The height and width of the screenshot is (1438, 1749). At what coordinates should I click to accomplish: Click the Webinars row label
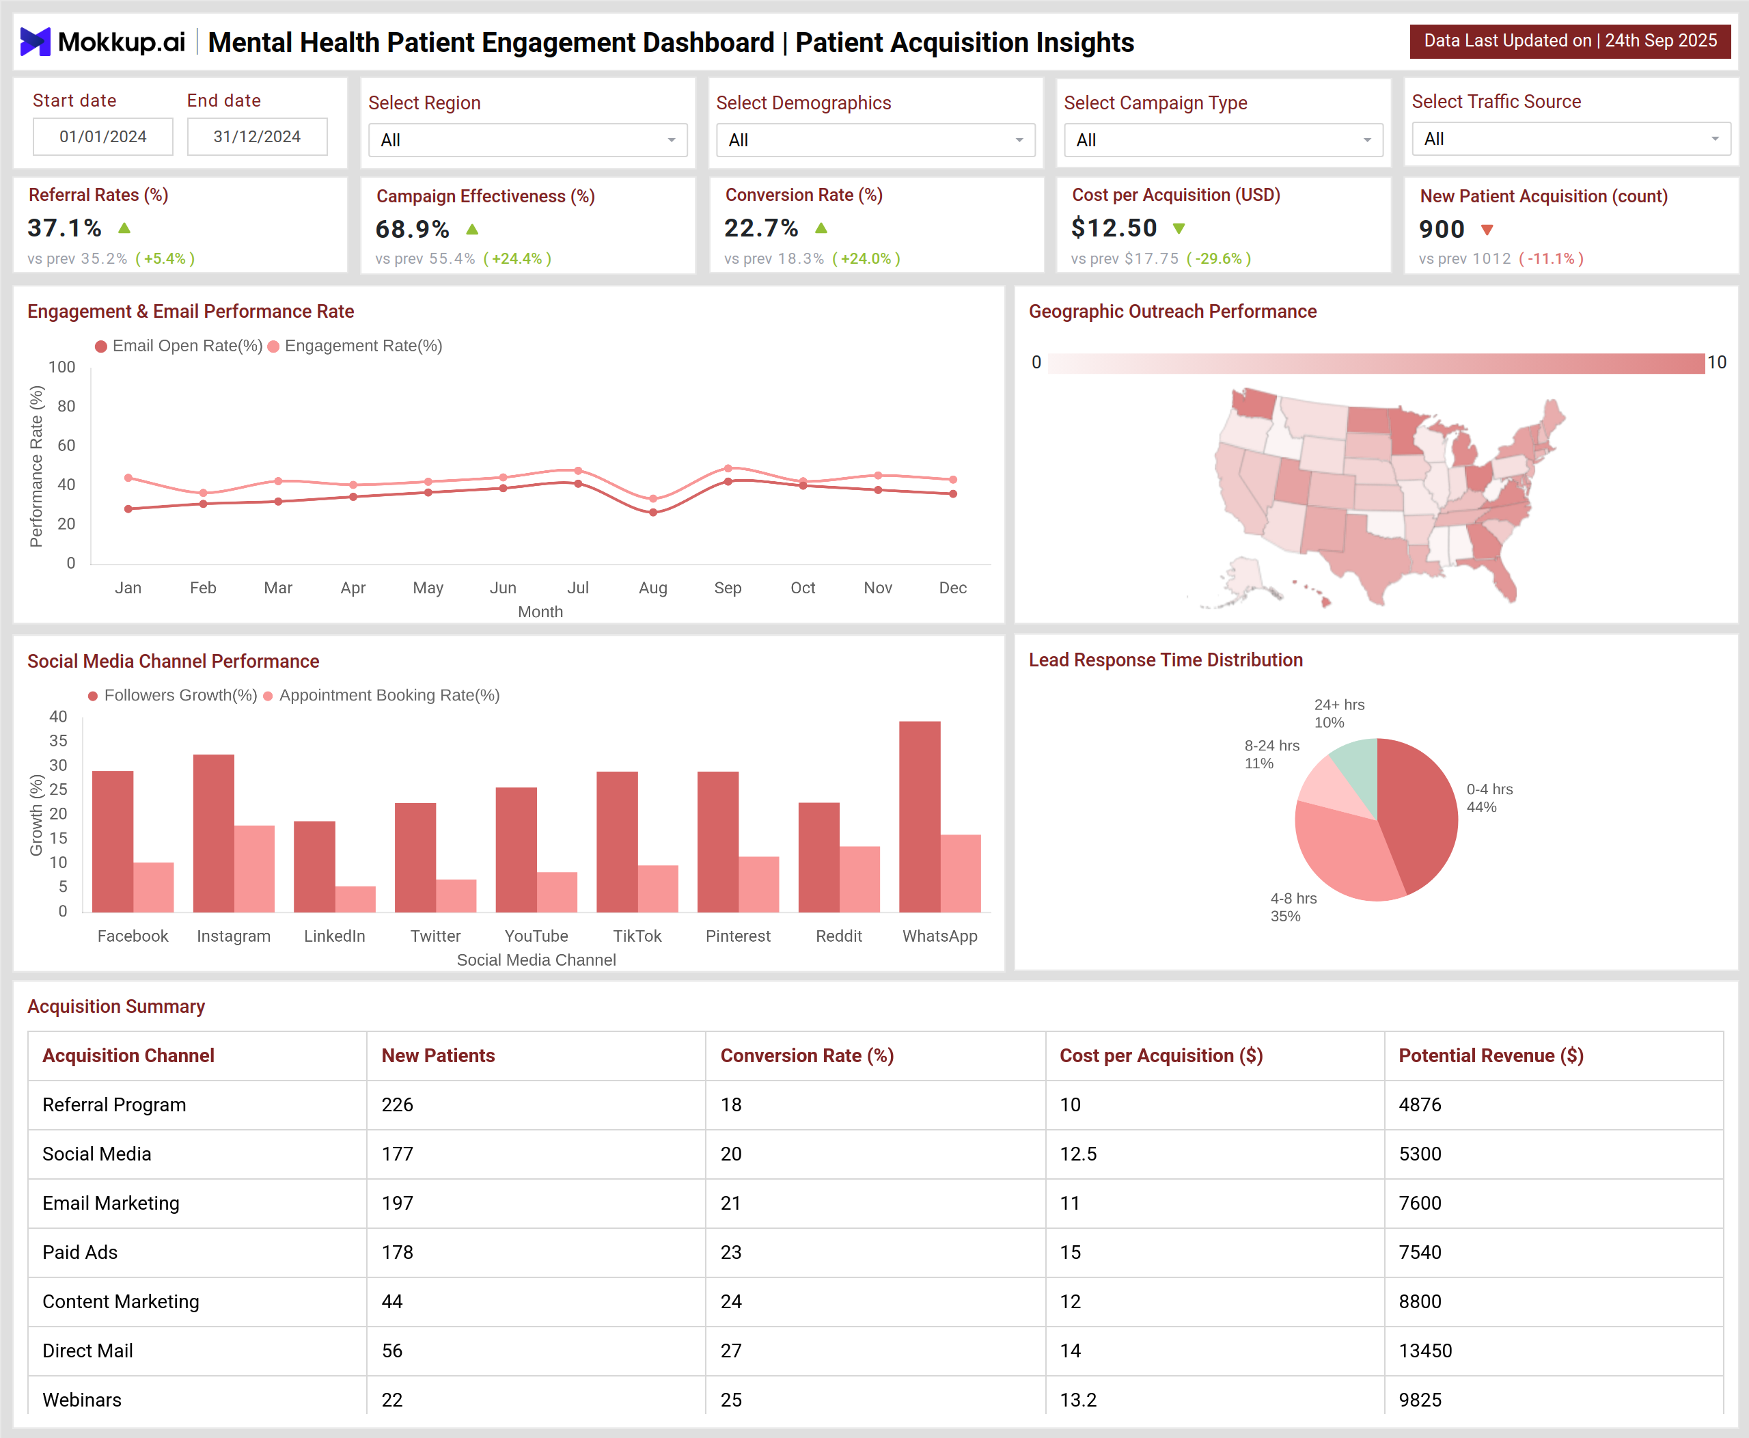82,1400
